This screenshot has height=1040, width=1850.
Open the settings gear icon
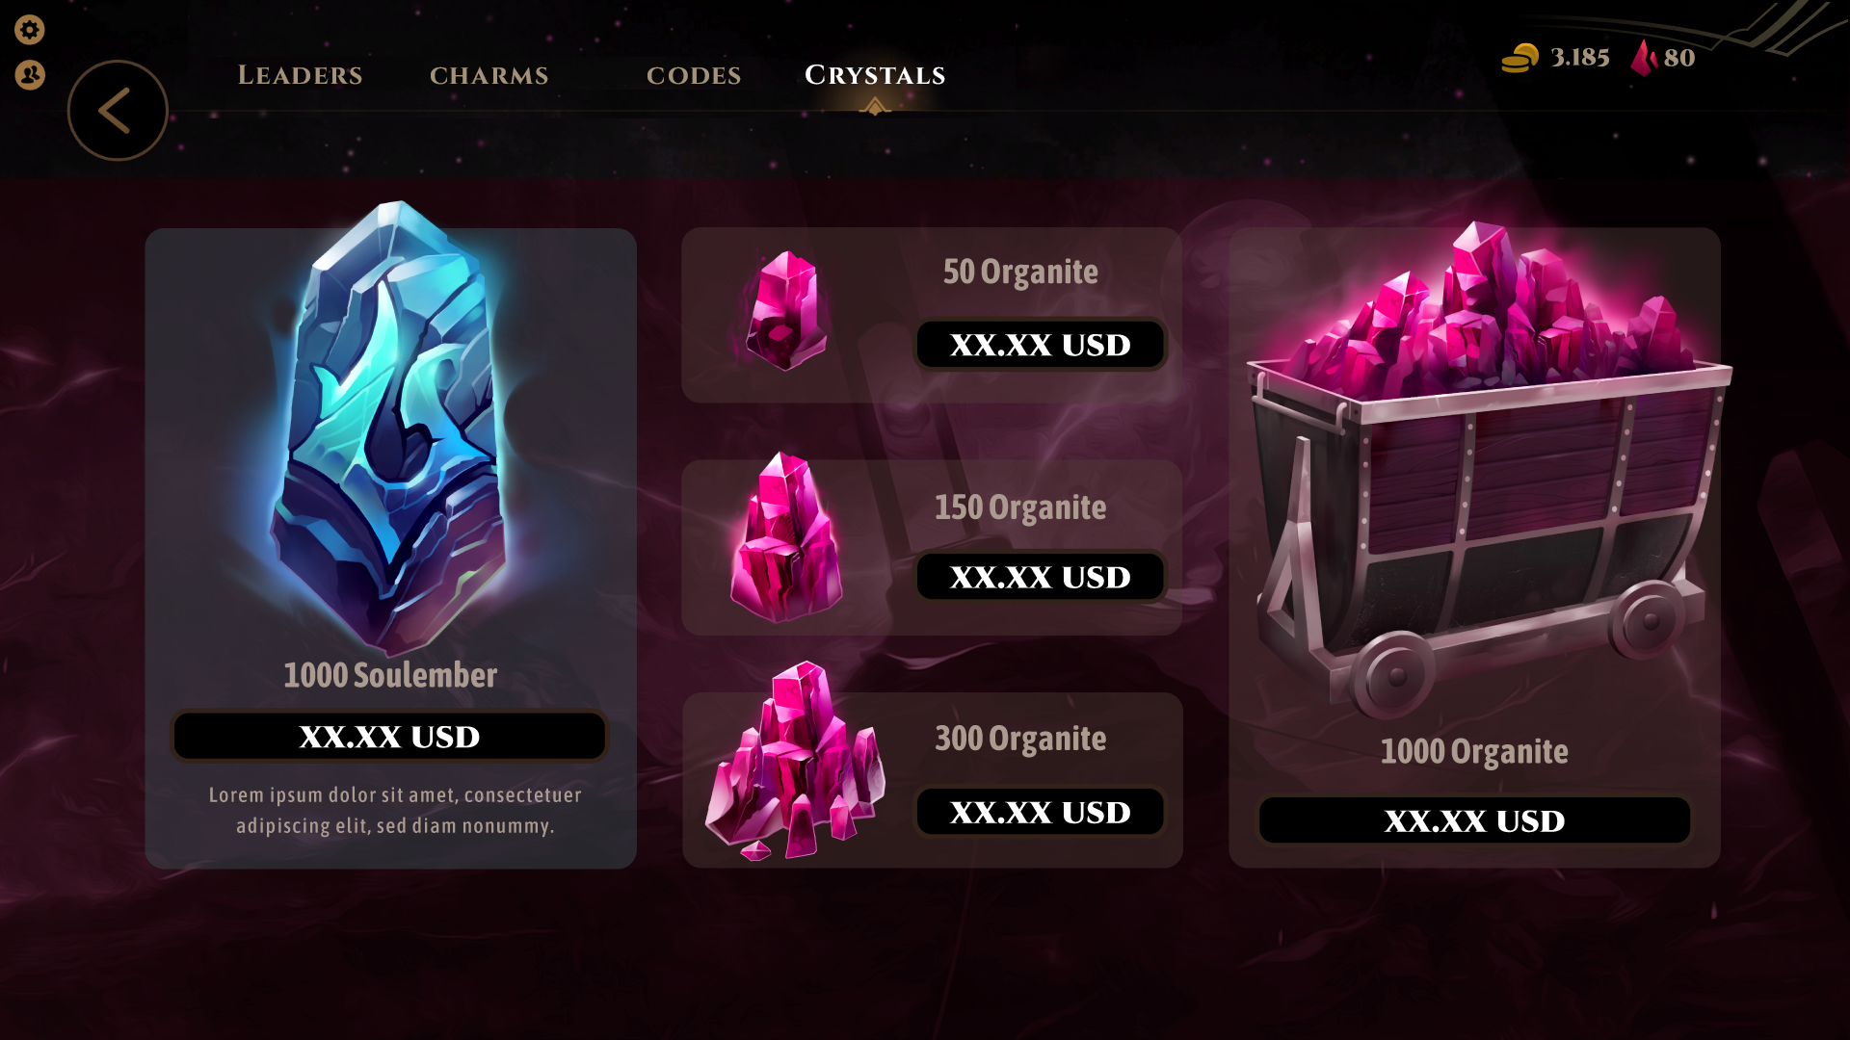(x=29, y=30)
